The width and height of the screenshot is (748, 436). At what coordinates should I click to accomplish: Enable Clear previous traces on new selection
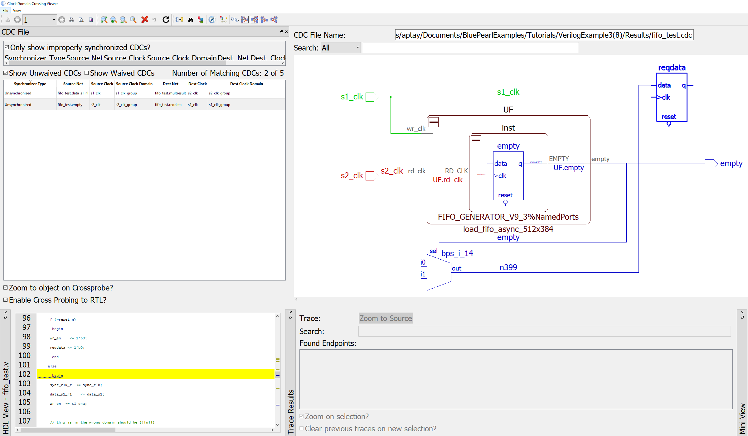tap(301, 429)
